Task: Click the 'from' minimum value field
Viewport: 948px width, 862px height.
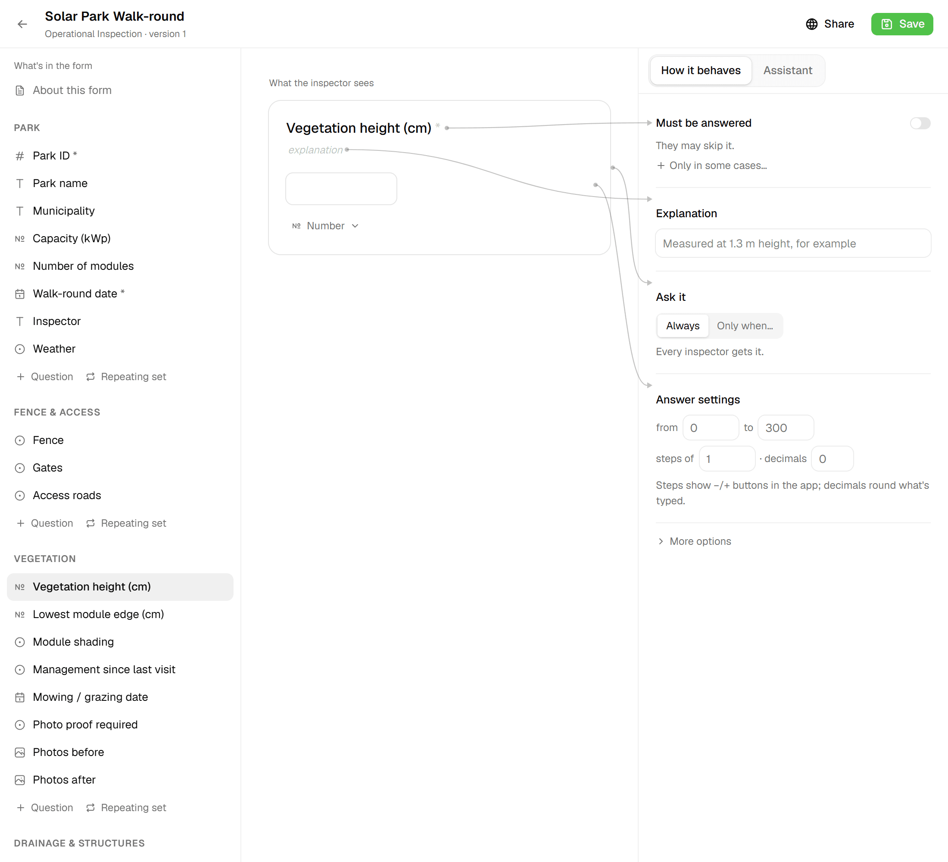Action: [x=711, y=428]
